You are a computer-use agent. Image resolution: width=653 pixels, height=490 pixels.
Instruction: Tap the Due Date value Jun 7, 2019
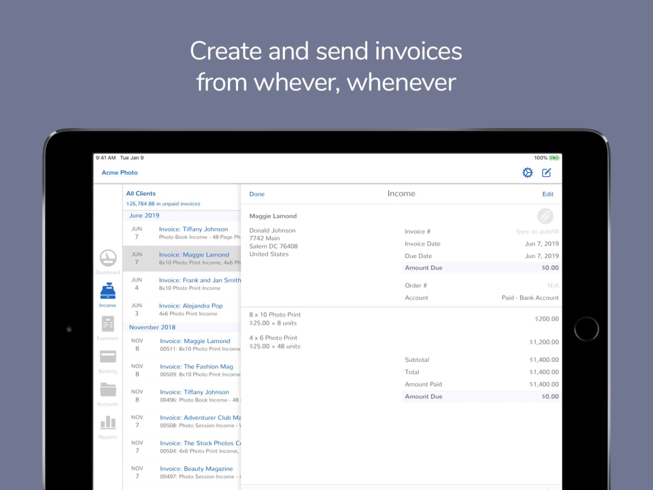click(542, 256)
